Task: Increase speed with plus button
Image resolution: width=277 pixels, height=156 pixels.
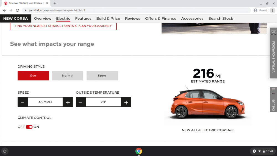Action: tap(68, 102)
